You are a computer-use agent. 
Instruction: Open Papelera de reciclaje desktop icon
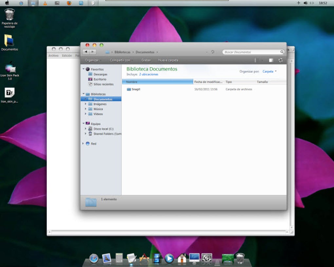coord(9,18)
